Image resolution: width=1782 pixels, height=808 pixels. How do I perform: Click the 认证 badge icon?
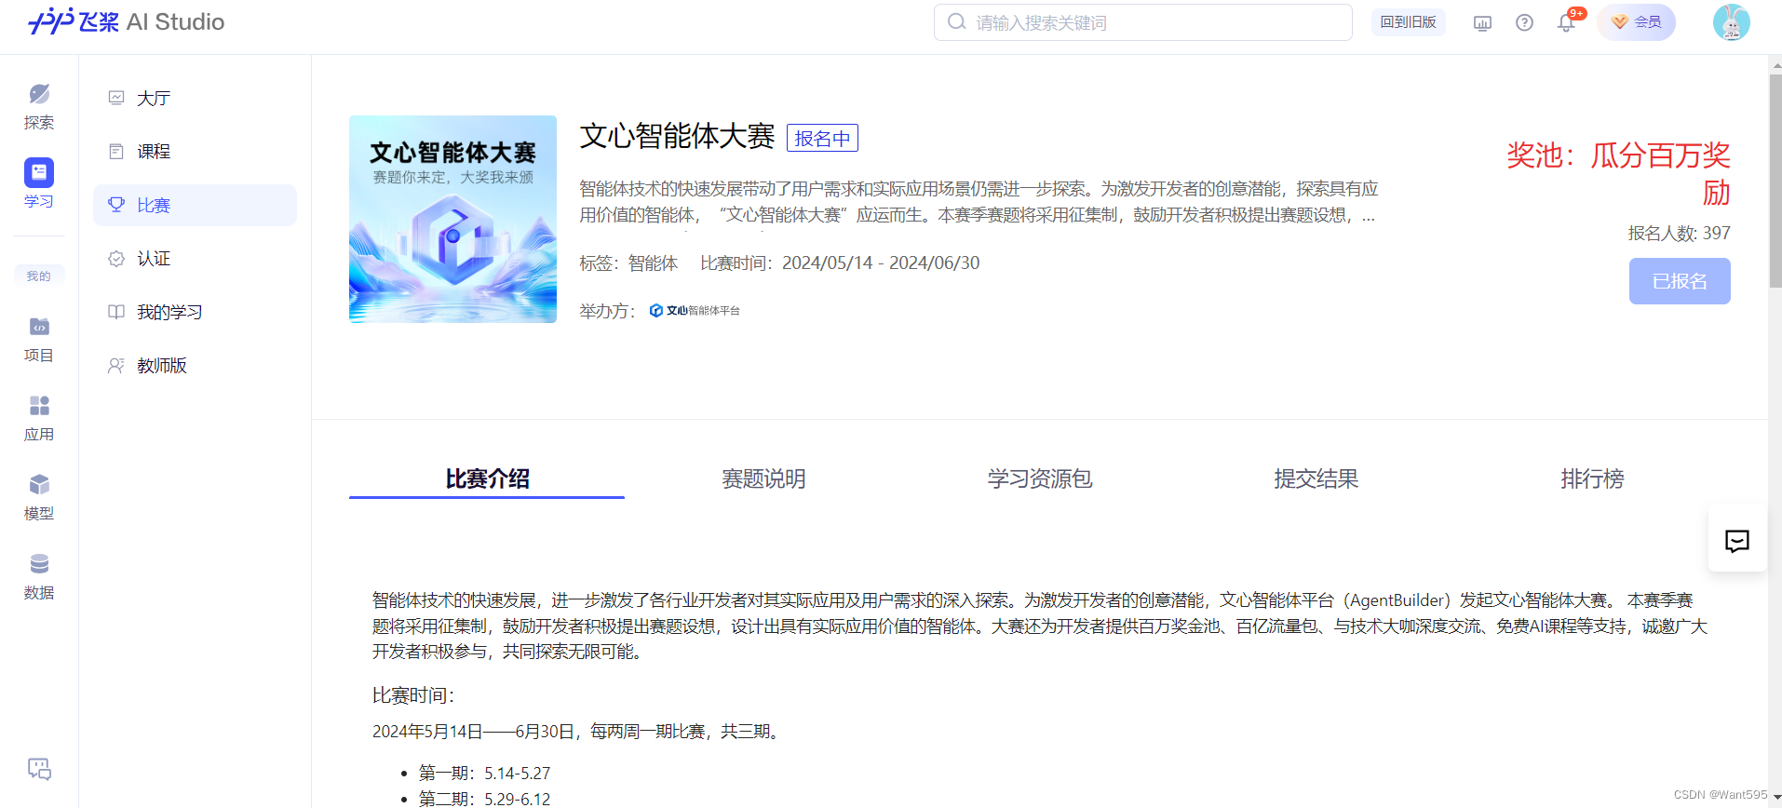(x=116, y=259)
